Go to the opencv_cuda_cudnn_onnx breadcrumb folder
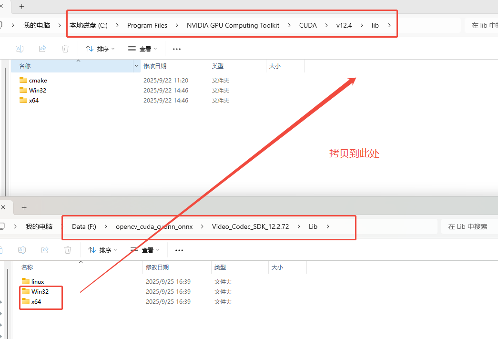498x339 pixels. tap(154, 226)
